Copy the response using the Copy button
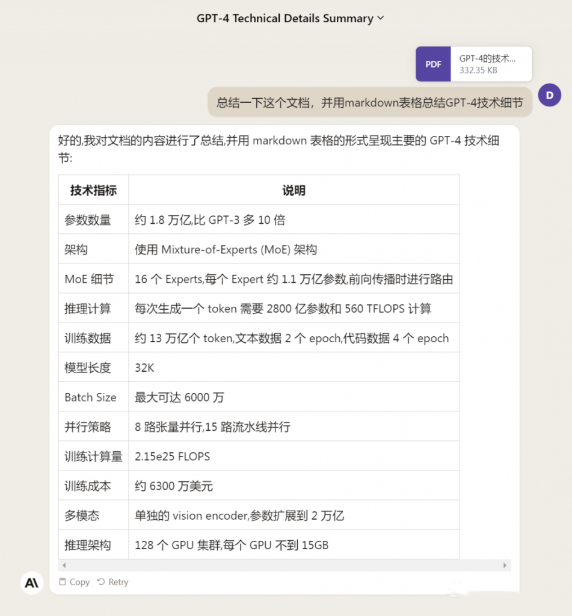This screenshot has height=616, width=572. pos(74,582)
